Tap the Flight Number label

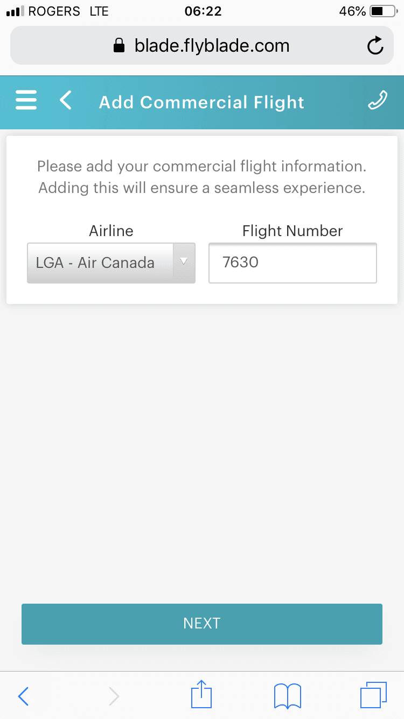[x=292, y=231]
